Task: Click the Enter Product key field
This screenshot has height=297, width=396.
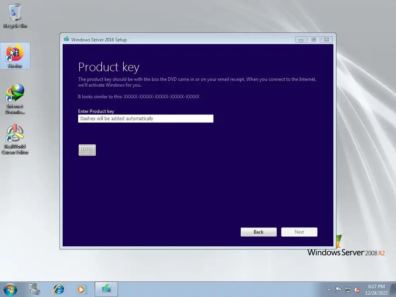Action: [146, 118]
